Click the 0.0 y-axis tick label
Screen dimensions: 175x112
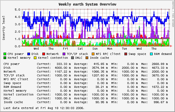pos(18,46)
